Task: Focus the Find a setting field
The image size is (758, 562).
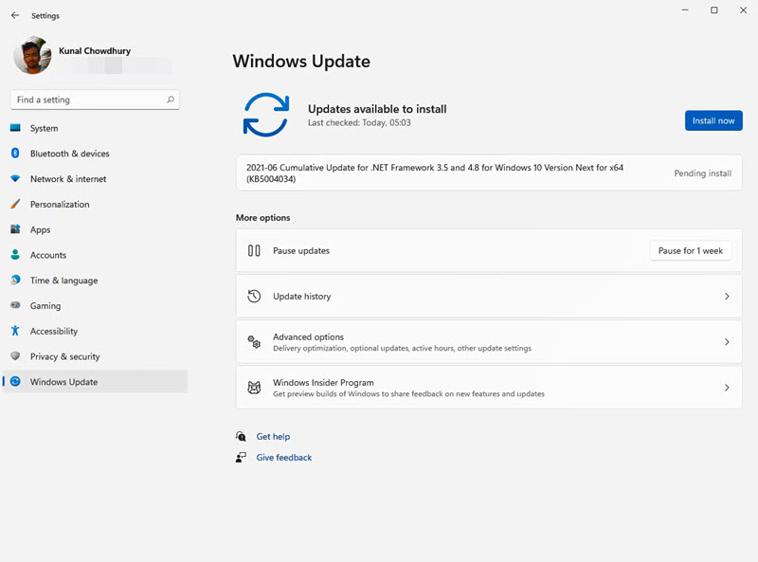Action: tap(95, 100)
